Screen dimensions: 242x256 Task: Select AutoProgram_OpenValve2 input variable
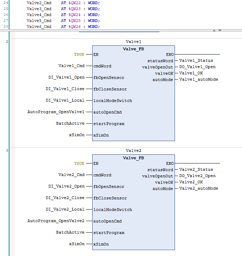coord(56,221)
